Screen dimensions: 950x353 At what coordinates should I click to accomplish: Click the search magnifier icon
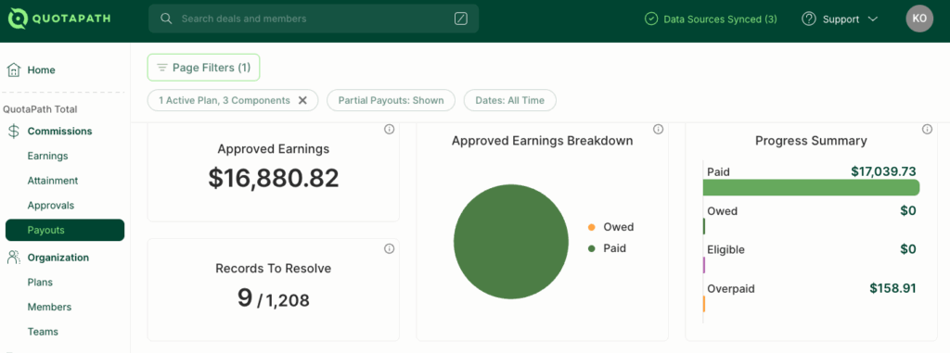click(166, 19)
